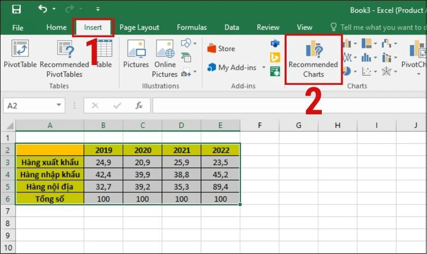Select the cell 'Hàng nội địa'
This screenshot has height=254, width=427.
pos(50,187)
